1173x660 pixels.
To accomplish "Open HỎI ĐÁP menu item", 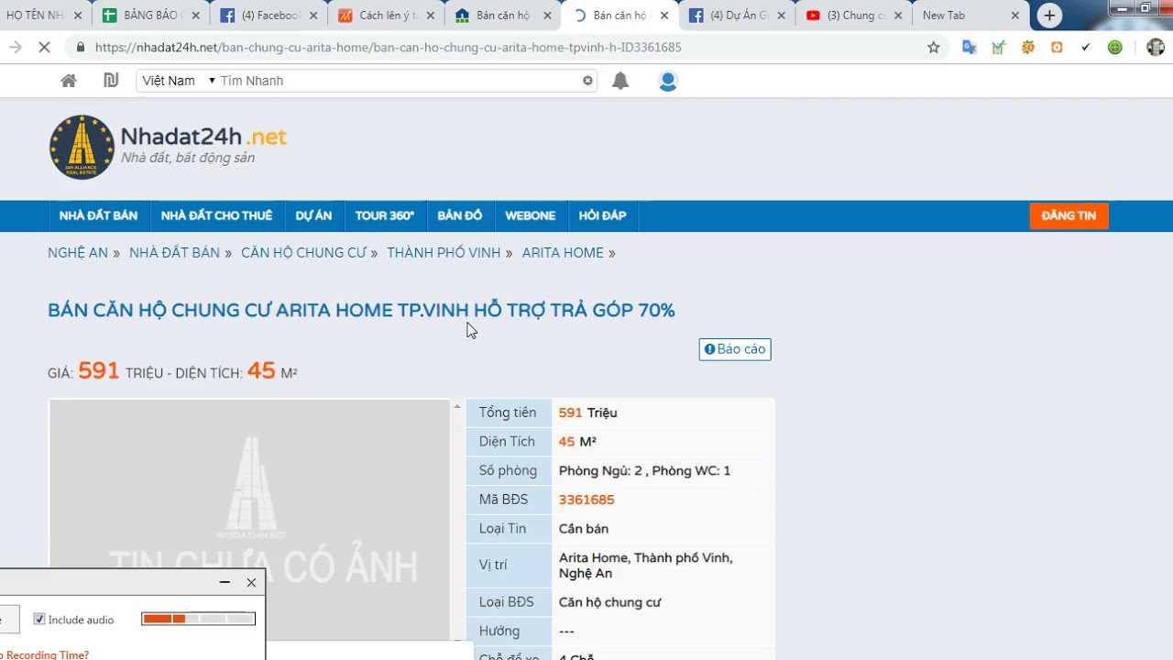I will click(x=602, y=216).
